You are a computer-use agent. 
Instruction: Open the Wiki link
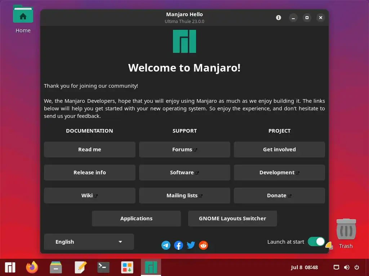[90, 195]
